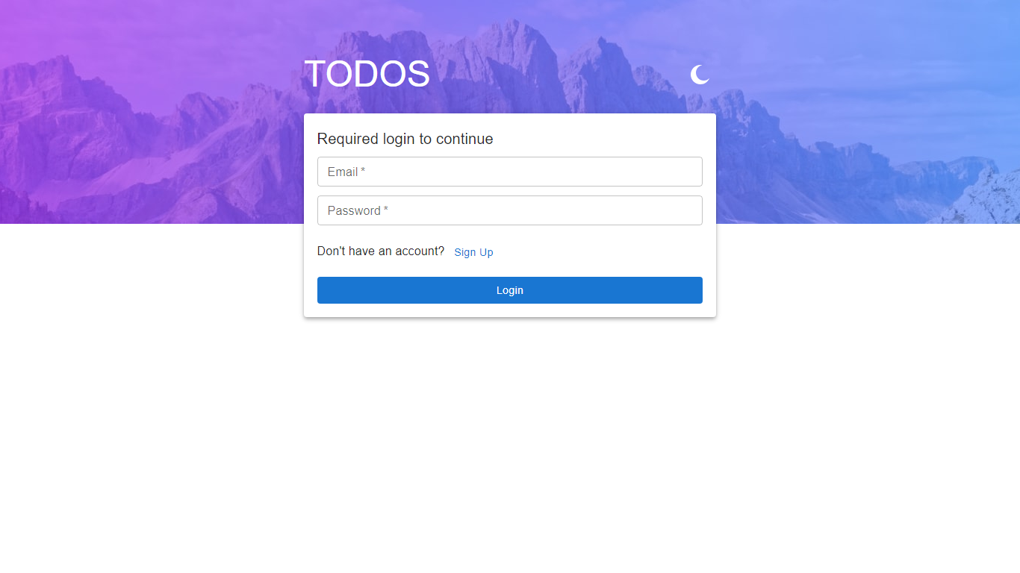Click the "Don't have an account?" text

(381, 251)
